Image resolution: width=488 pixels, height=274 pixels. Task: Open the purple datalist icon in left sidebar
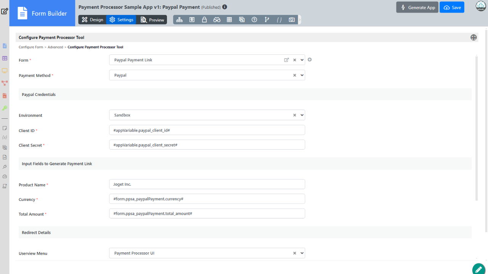coord(5,58)
